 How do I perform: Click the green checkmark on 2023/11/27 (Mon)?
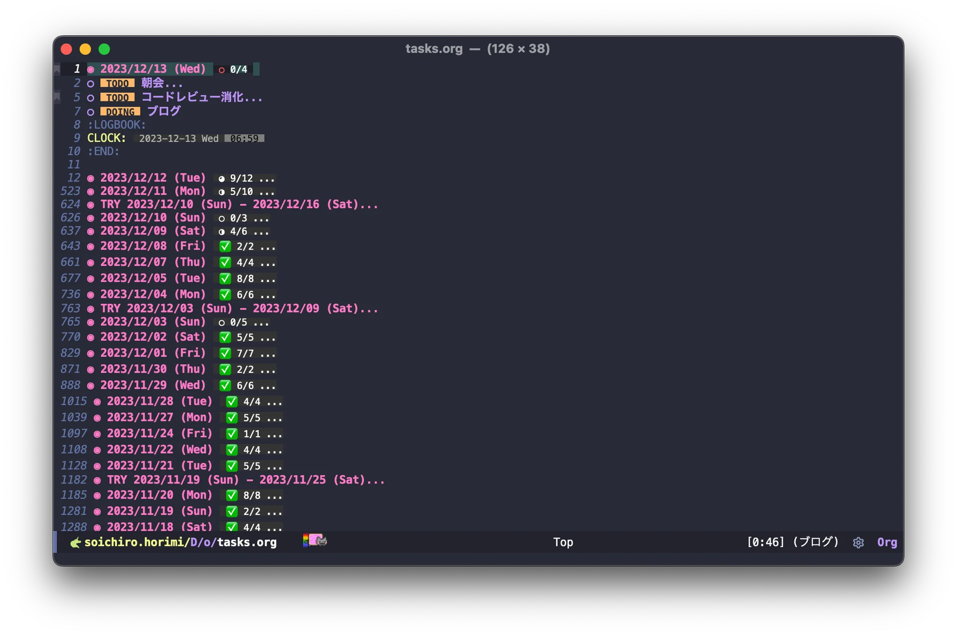(x=232, y=417)
